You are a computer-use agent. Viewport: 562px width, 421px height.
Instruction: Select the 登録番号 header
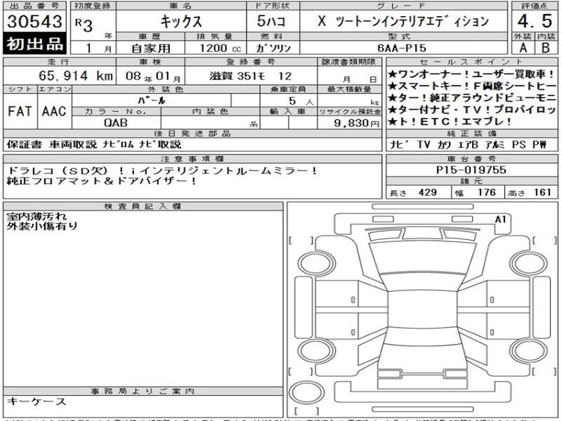(251, 62)
